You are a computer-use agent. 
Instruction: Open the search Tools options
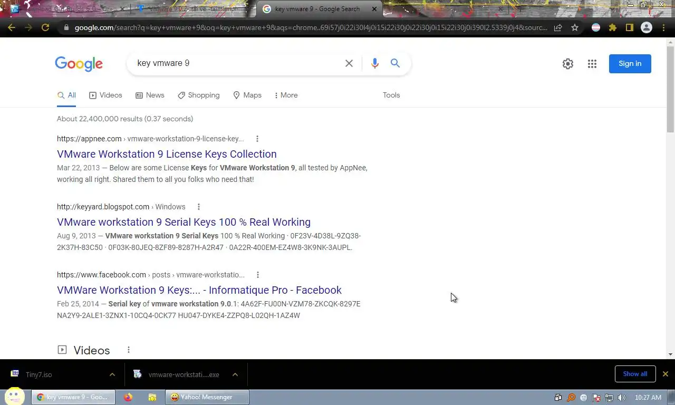point(391,95)
